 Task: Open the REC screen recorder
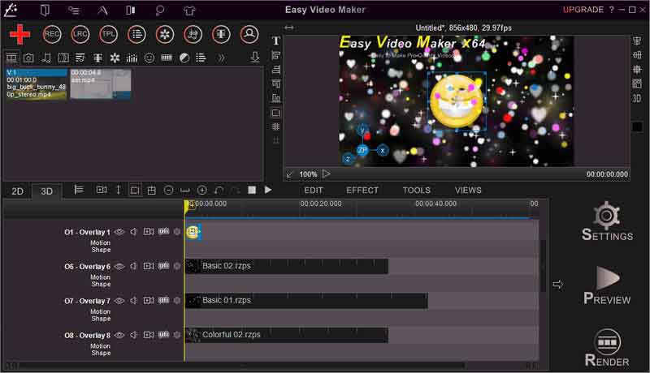pyautogui.click(x=52, y=34)
